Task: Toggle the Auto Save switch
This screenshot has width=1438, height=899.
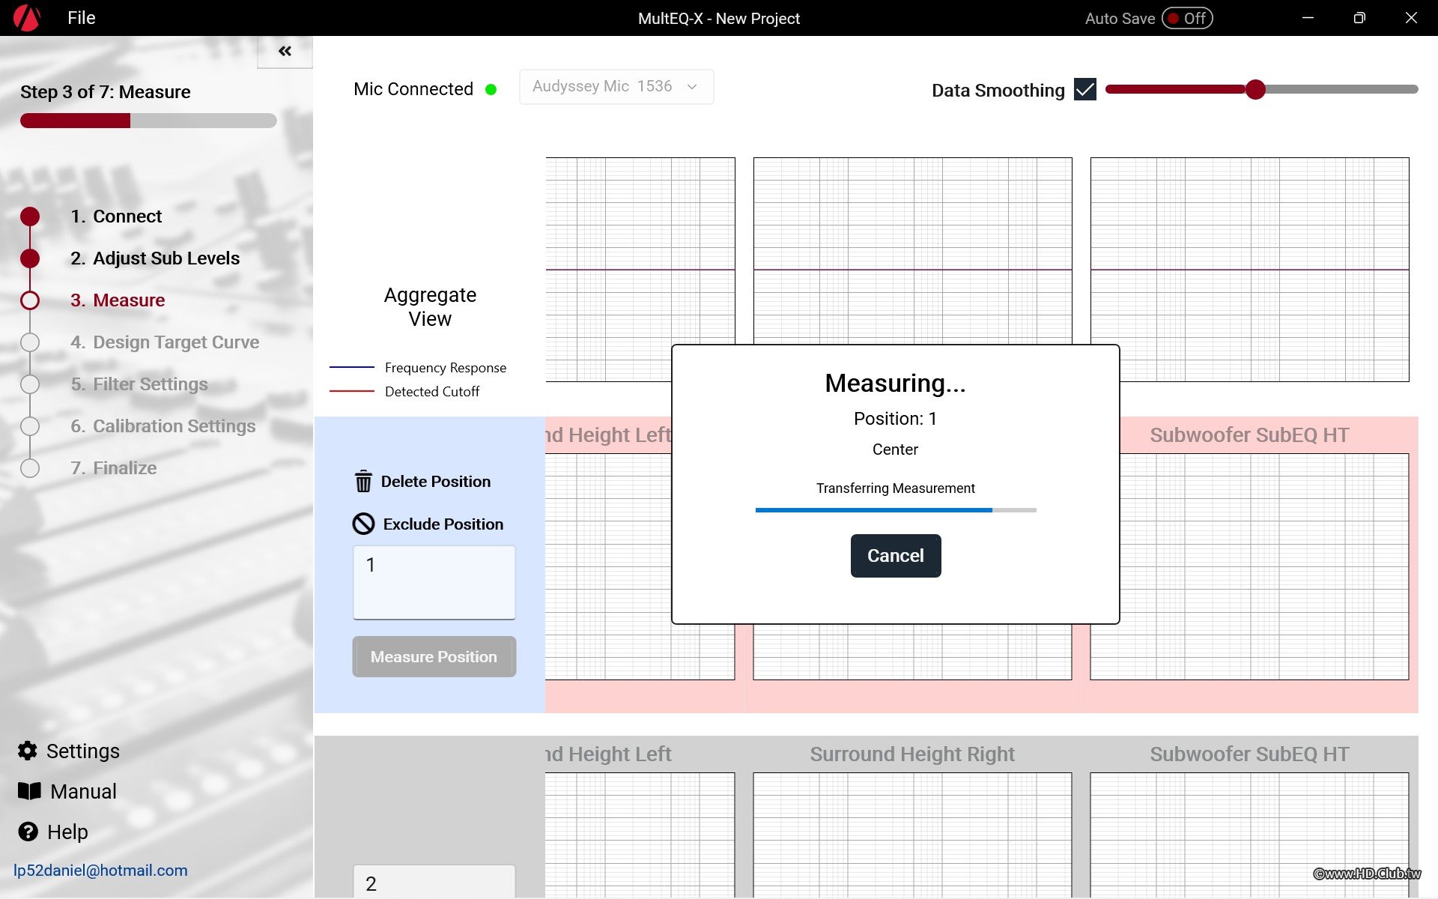Action: tap(1187, 18)
